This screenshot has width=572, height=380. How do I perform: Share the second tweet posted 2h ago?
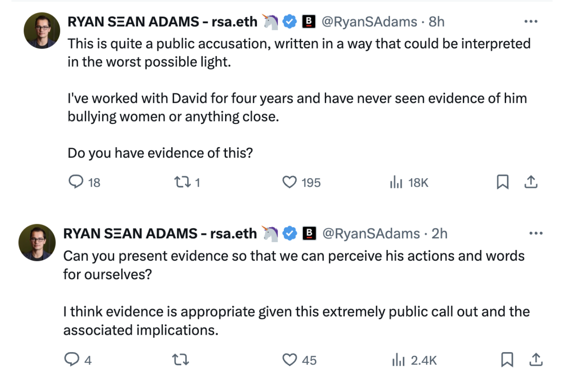[536, 360]
